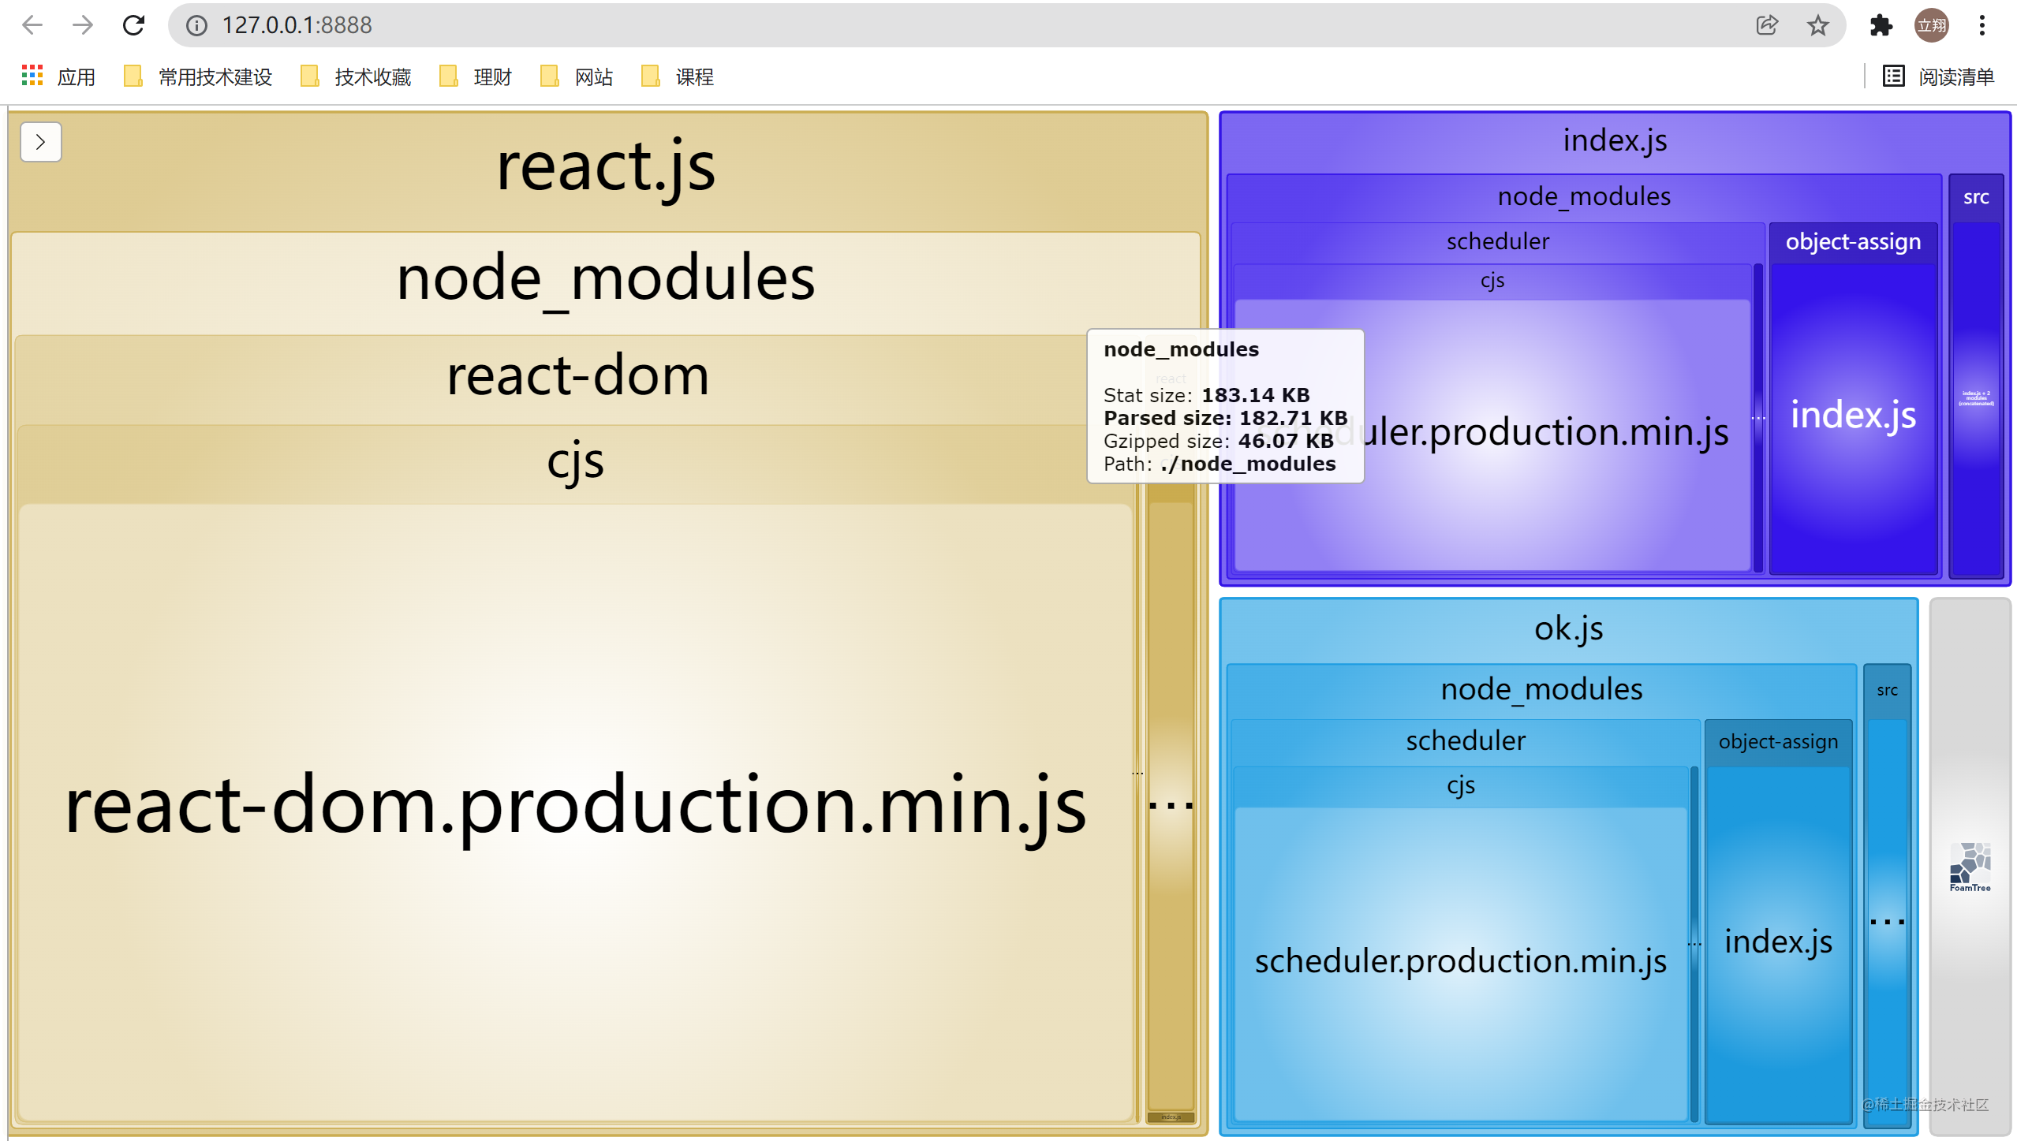The image size is (2017, 1141).
Task: Open the analyzer sidebar chevron button
Action: click(41, 142)
